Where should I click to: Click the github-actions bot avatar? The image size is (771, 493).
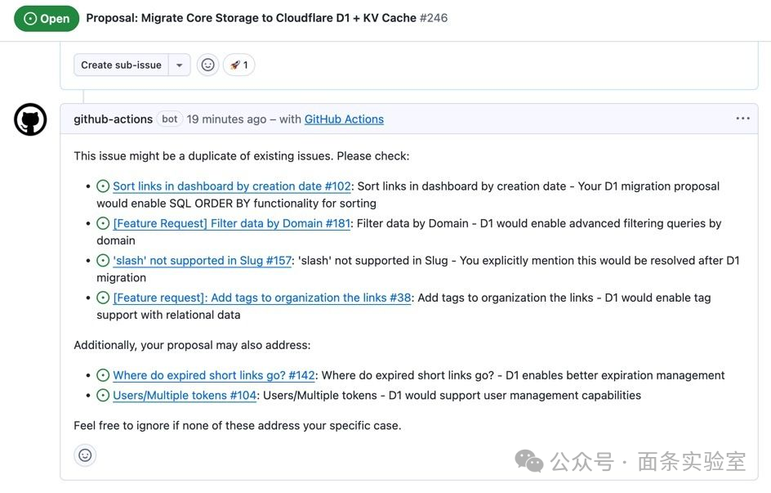30,119
